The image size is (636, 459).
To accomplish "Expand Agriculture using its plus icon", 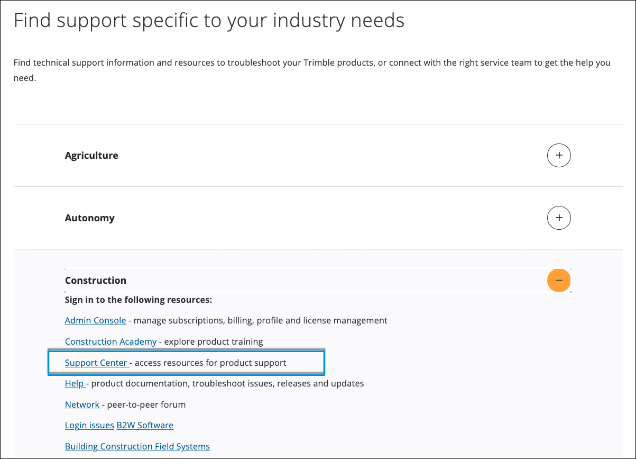I will click(559, 156).
